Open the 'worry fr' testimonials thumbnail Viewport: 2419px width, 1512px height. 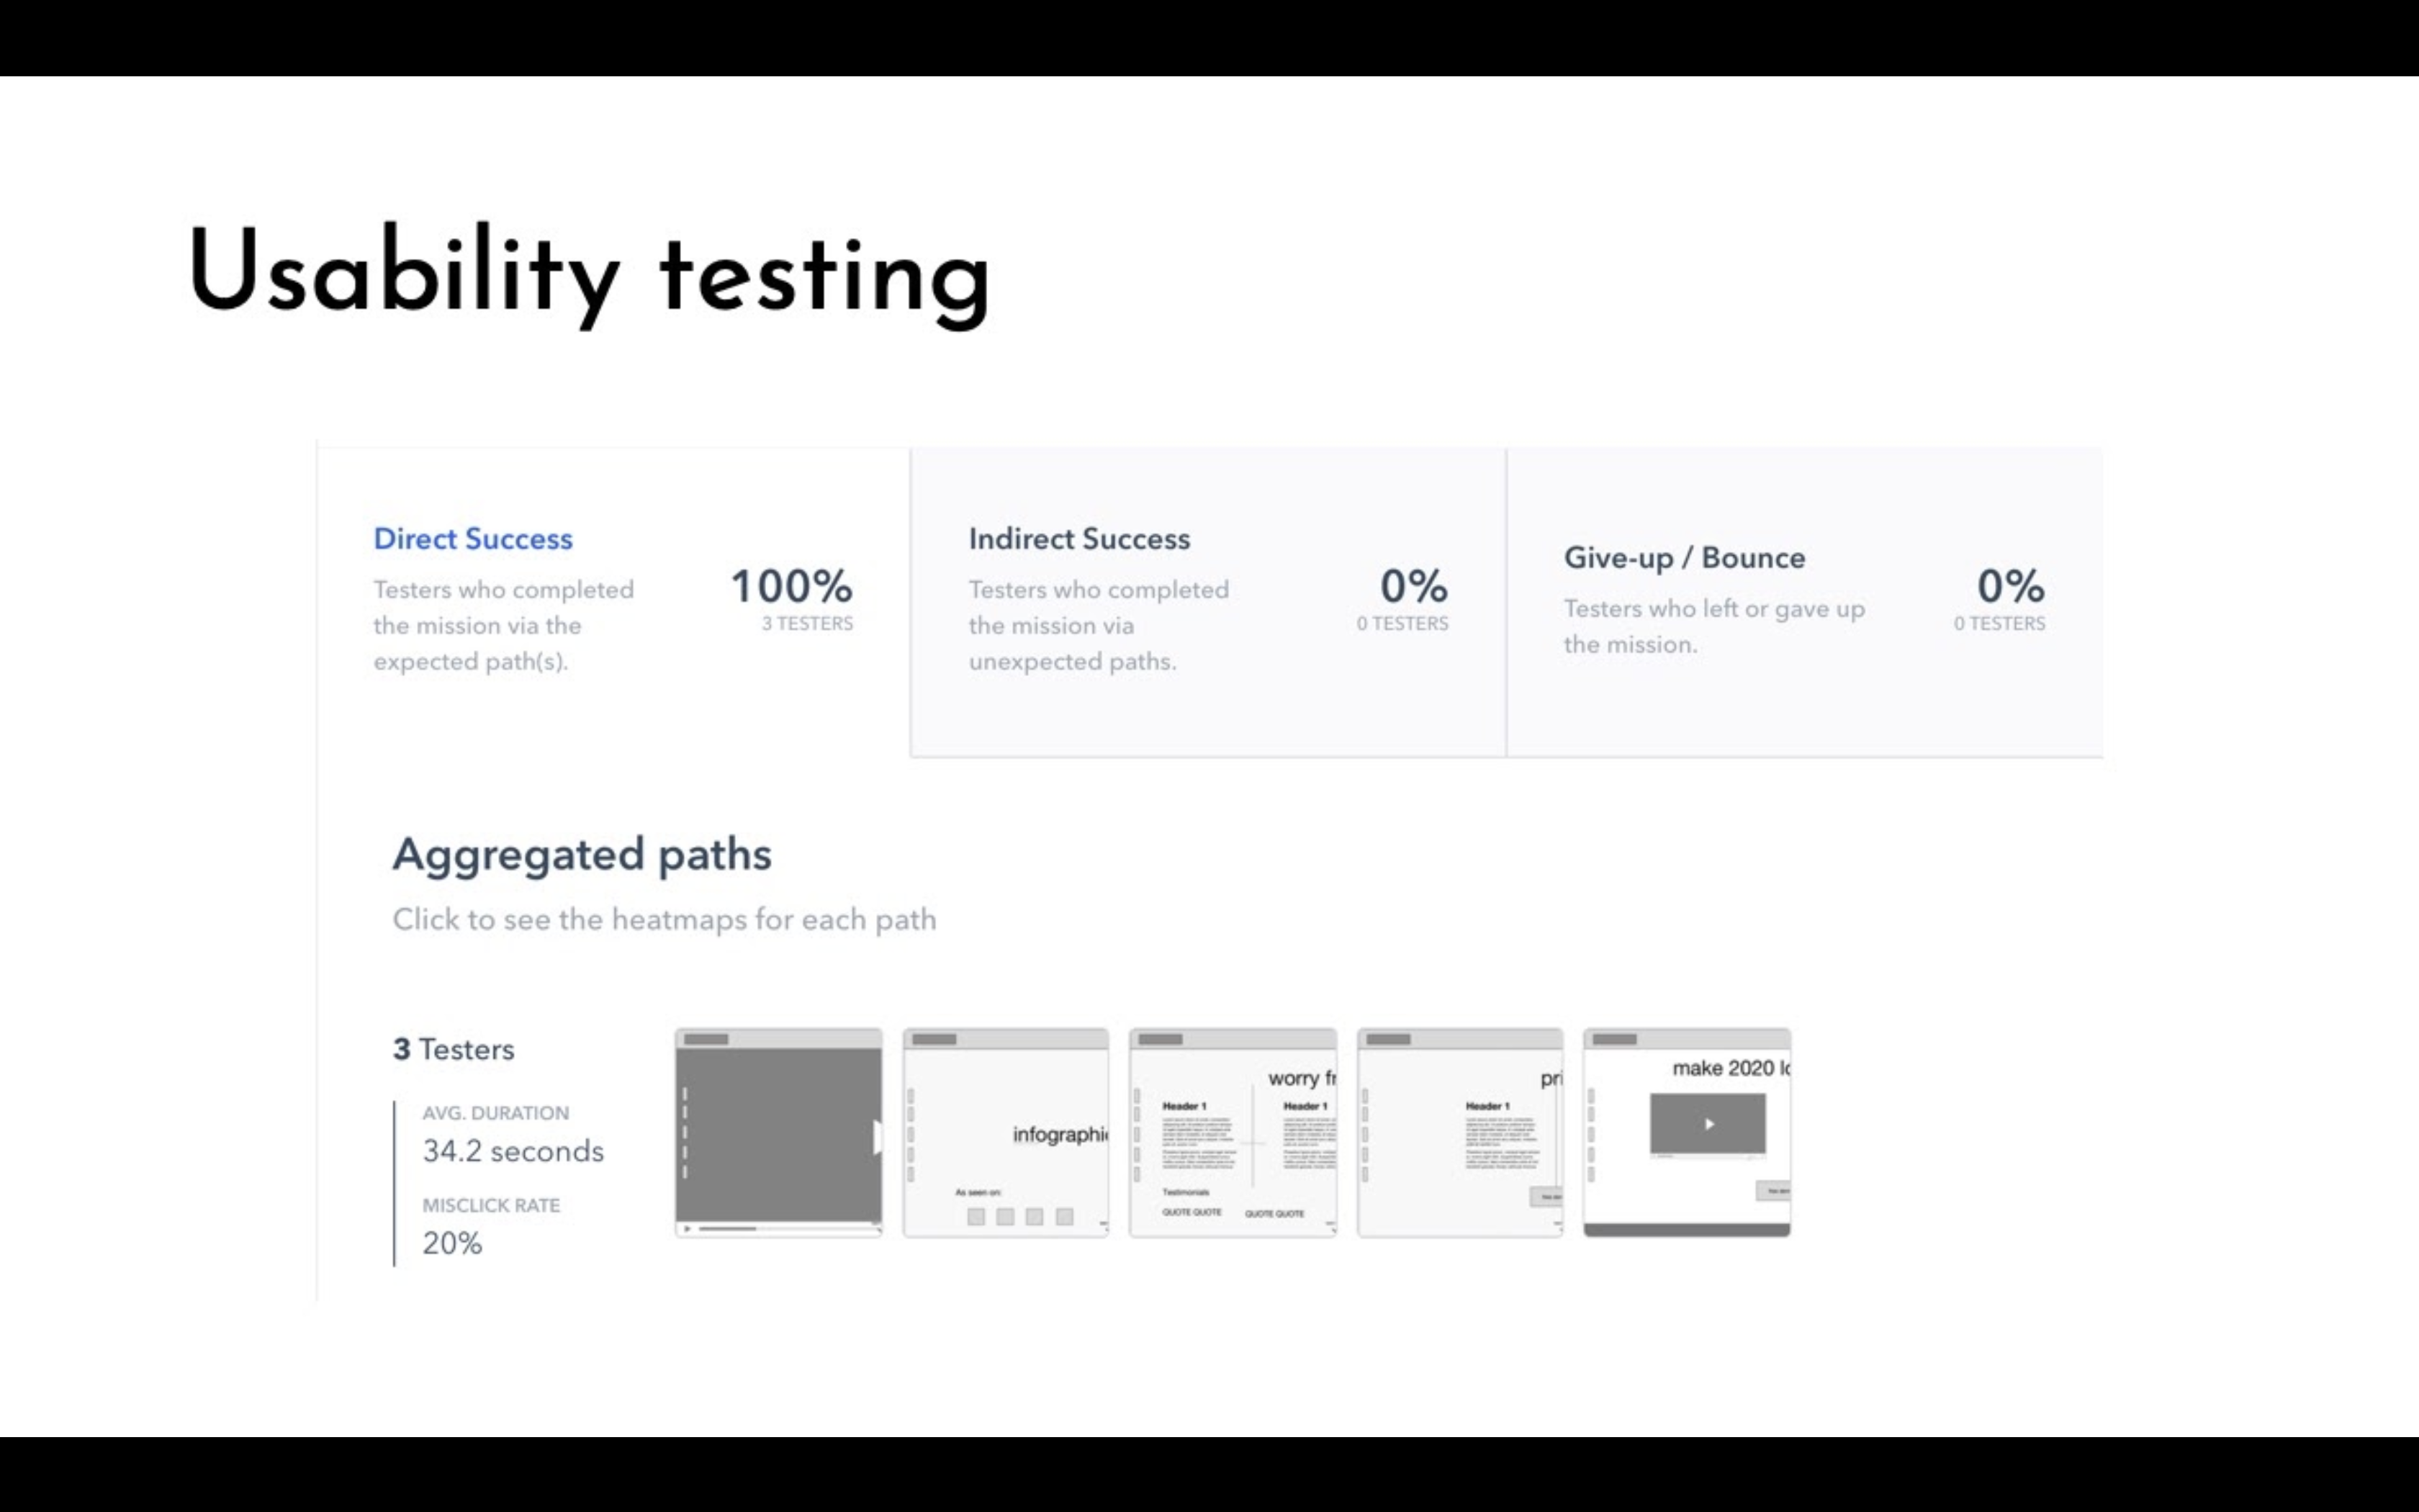pos(1233,1132)
